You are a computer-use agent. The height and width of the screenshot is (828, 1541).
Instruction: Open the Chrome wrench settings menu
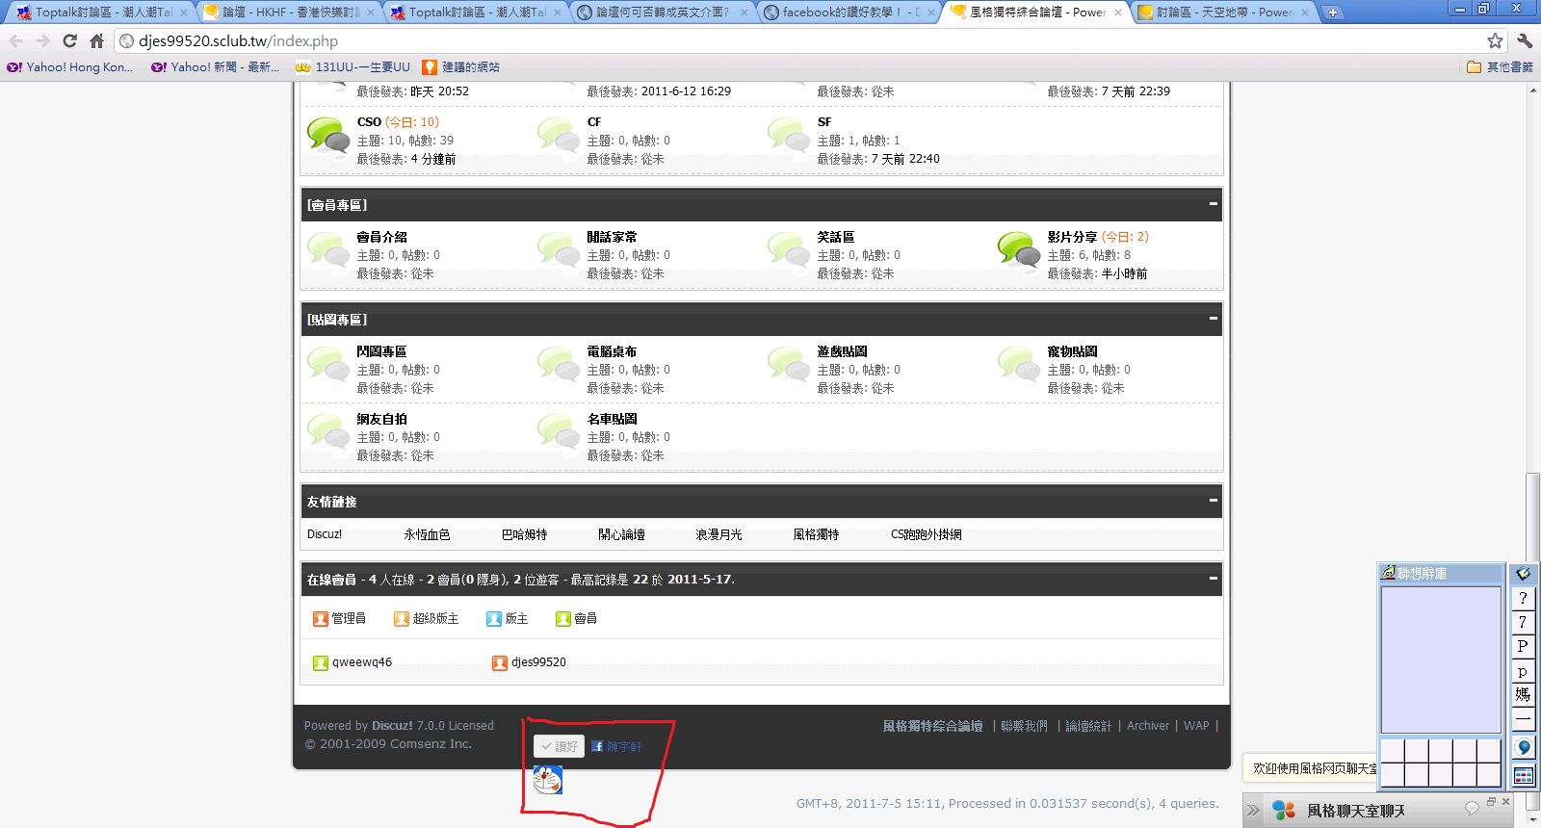1524,40
